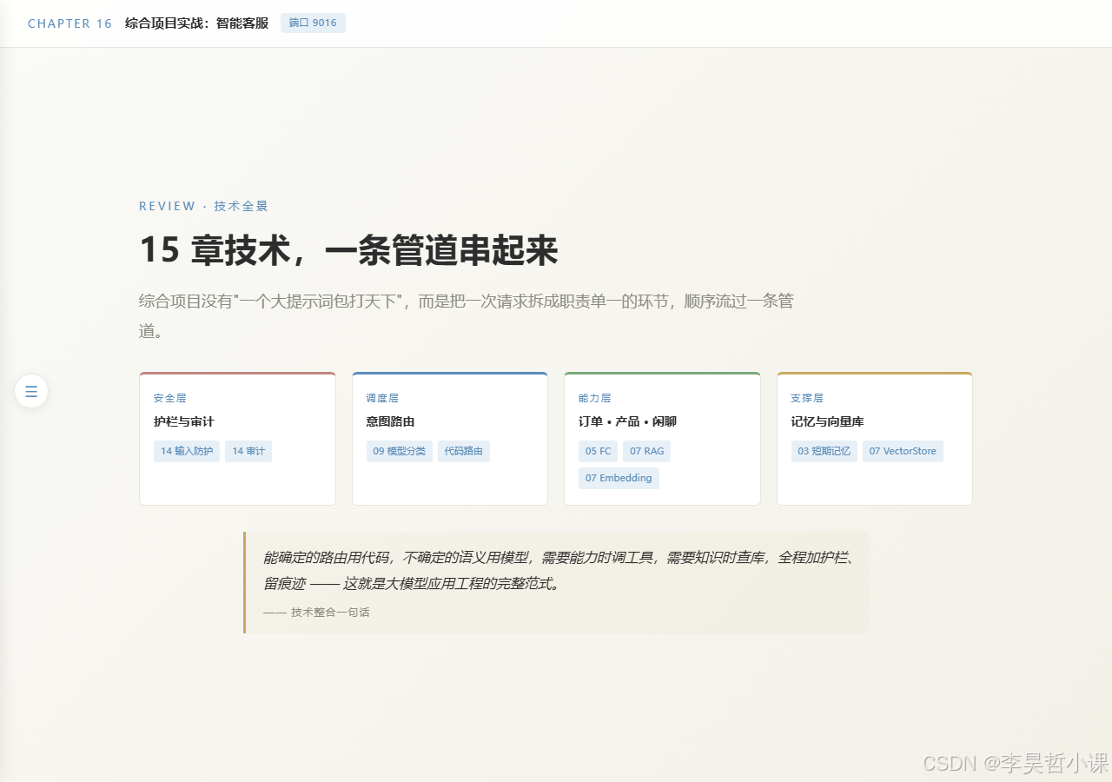This screenshot has width=1112, height=782.
Task: Select the 09 模型分类 tag
Action: point(400,451)
